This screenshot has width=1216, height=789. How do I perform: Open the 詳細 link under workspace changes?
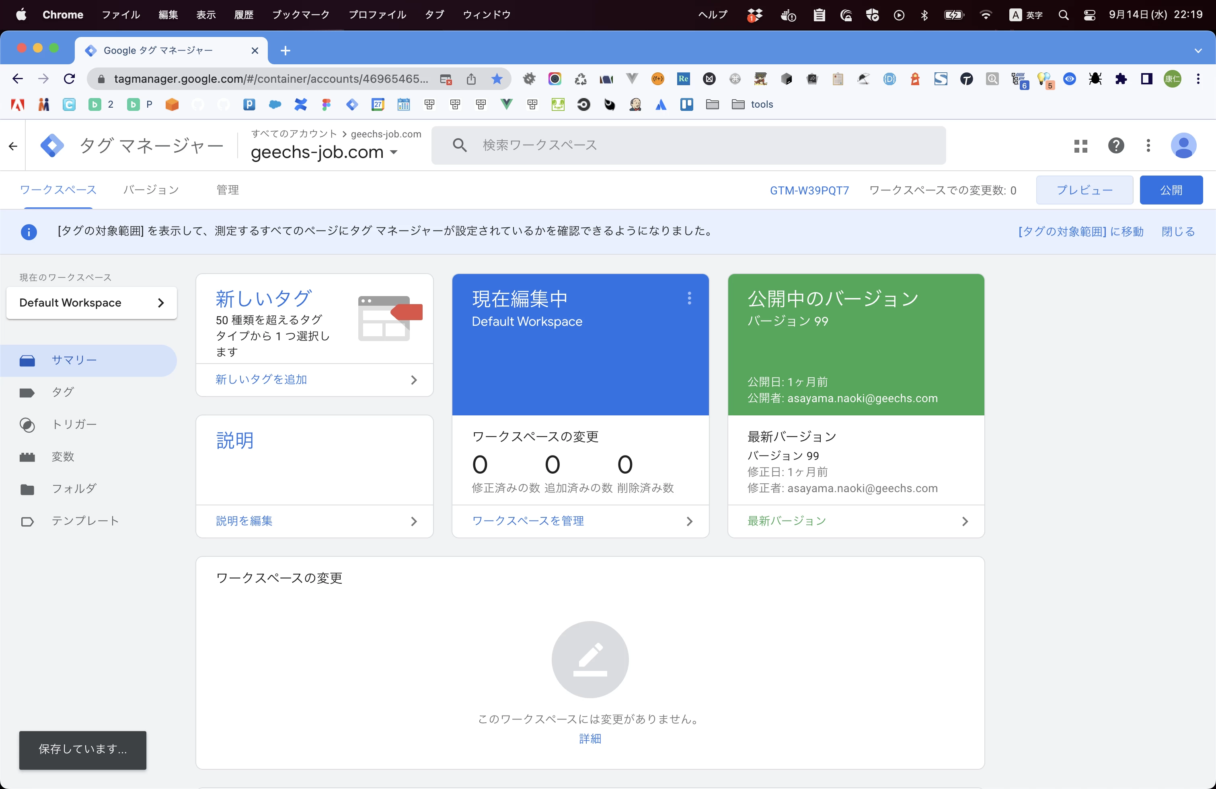590,738
